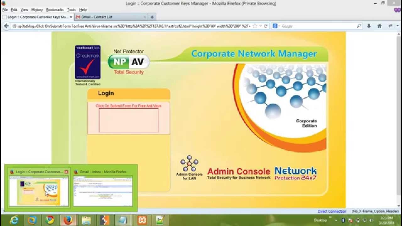Click the Network Protection 24x7 logo
This screenshot has width=402, height=226.
pos(296,173)
